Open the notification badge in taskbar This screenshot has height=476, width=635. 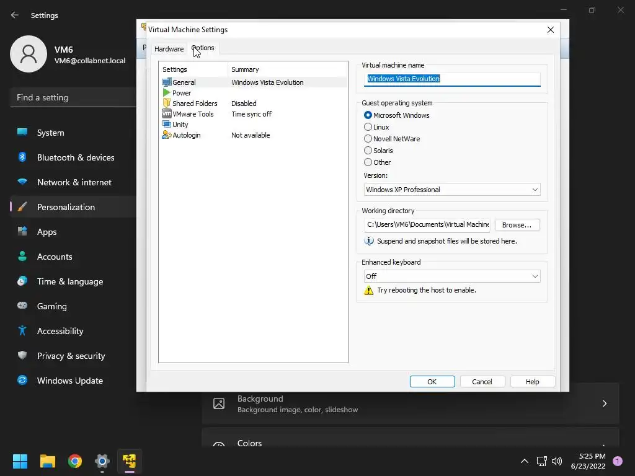click(x=618, y=461)
